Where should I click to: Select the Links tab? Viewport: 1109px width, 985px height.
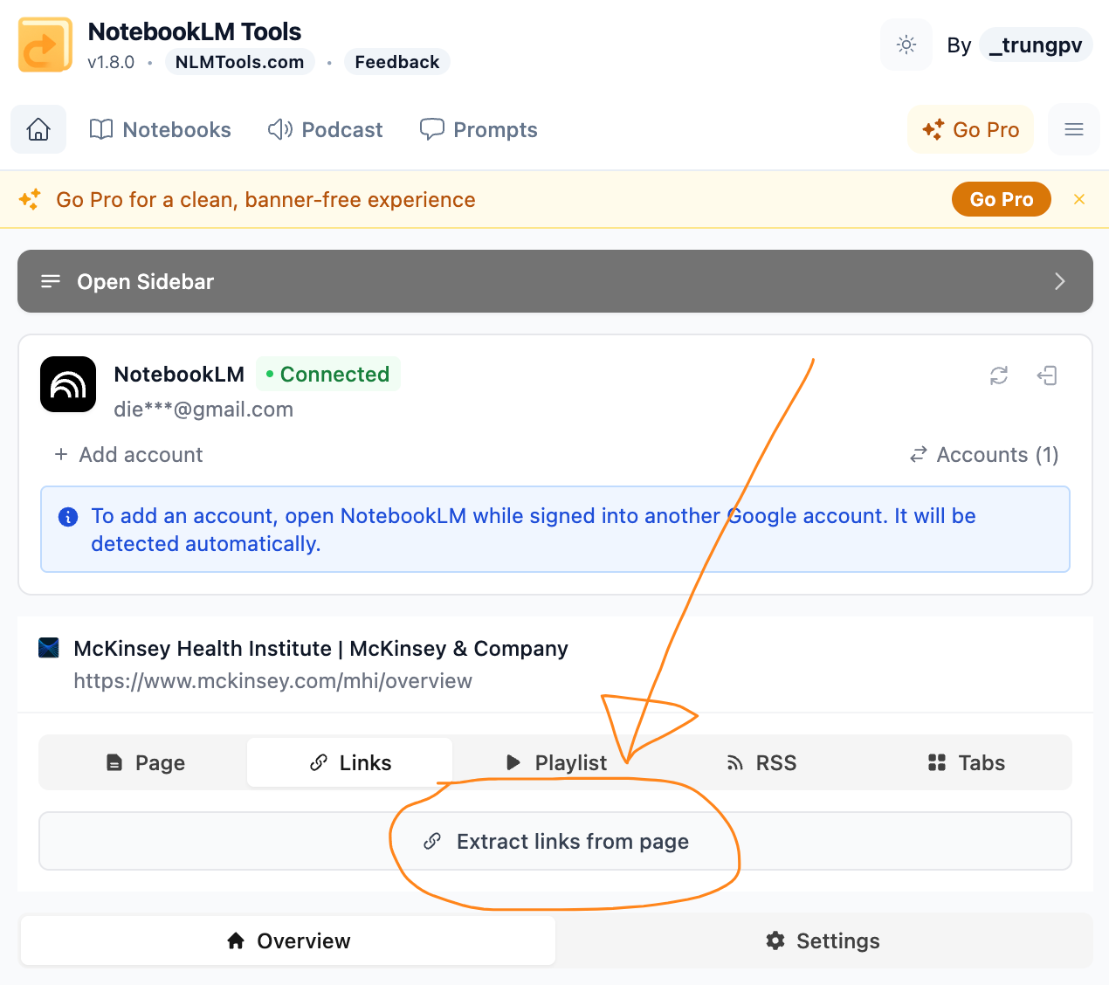(349, 762)
